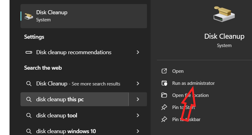Click the Open file location folder icon
The image size is (252, 135).
pos(164,95)
